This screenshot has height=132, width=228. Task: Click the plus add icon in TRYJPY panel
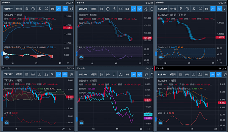[33, 74]
